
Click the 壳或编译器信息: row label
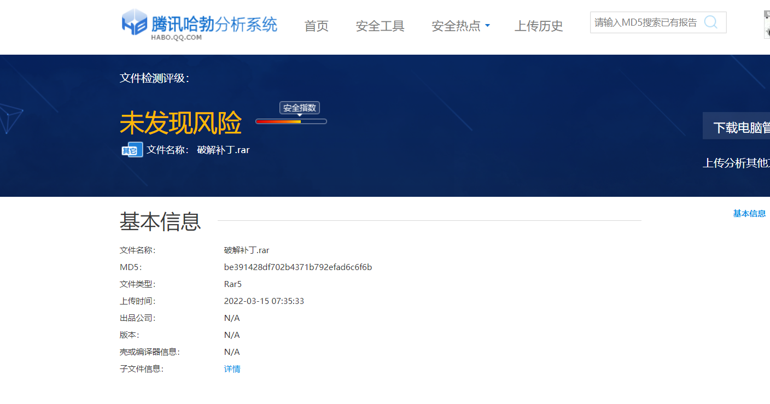point(150,352)
